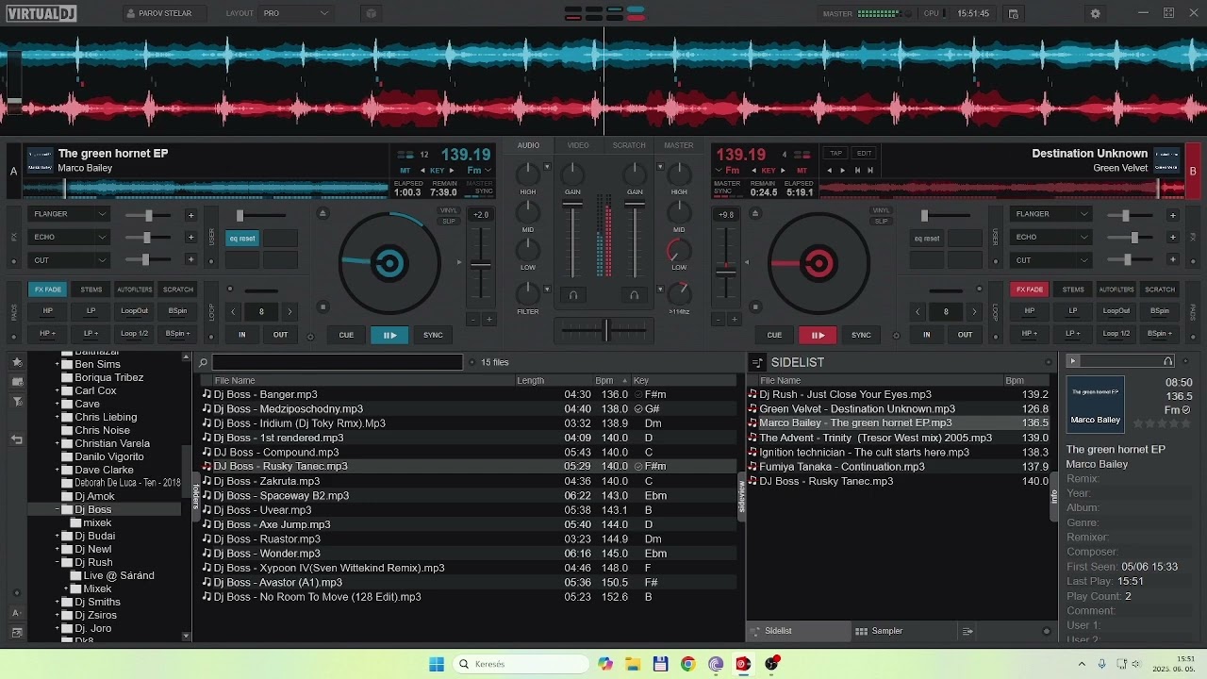Click the sidelist options icon beside SIDELIST title
The height and width of the screenshot is (679, 1207).
(x=757, y=362)
